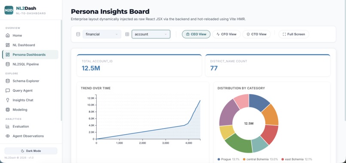Switch to CEO View
The width and height of the screenshot is (346, 163).
tap(196, 34)
